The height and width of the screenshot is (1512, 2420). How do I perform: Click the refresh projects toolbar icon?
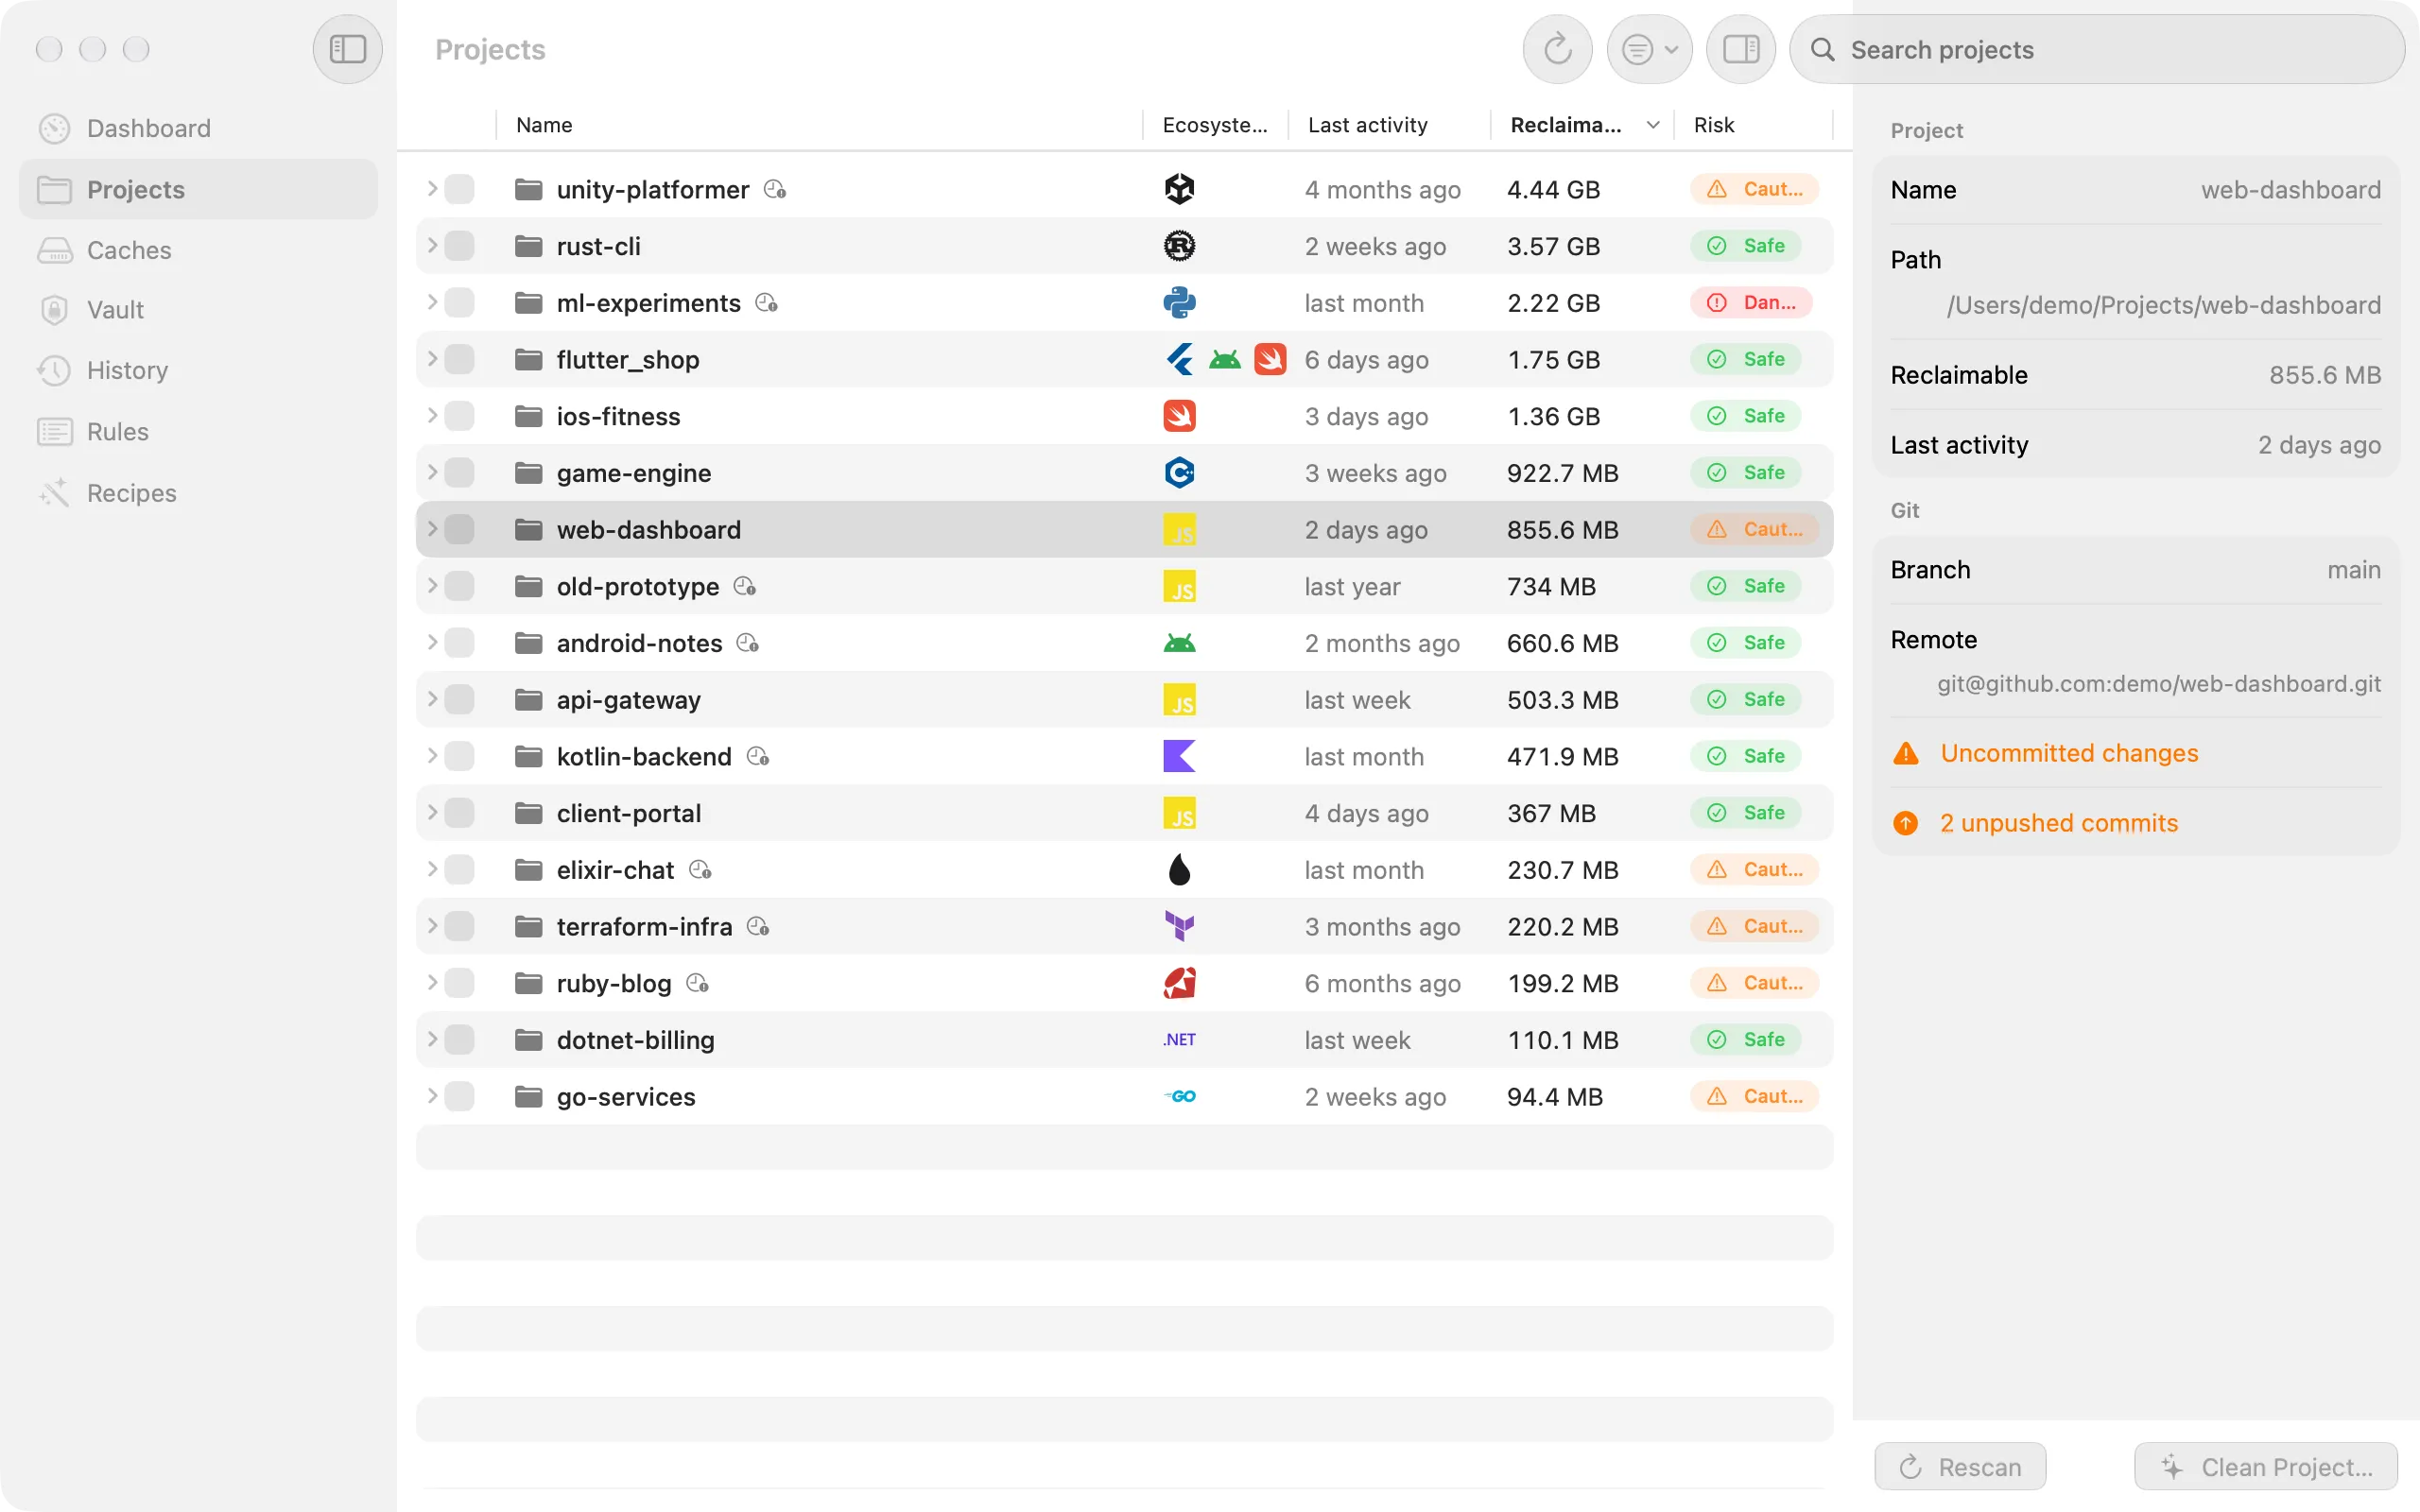coord(1557,49)
